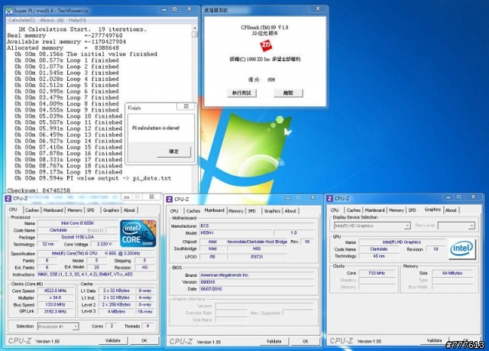Click Validate in middle CPU-Z window

pos(274,341)
